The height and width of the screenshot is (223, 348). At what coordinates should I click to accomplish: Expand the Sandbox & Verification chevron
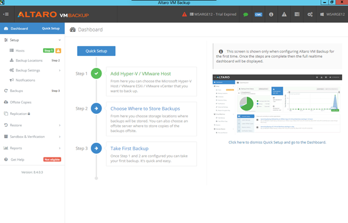(60, 137)
